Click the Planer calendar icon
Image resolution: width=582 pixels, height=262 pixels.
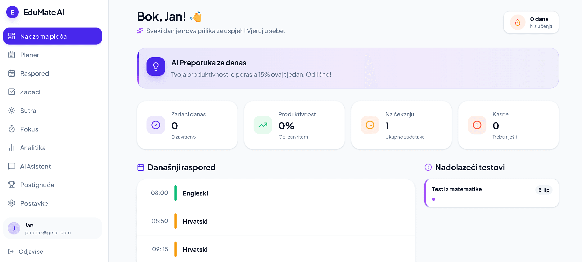point(11,55)
